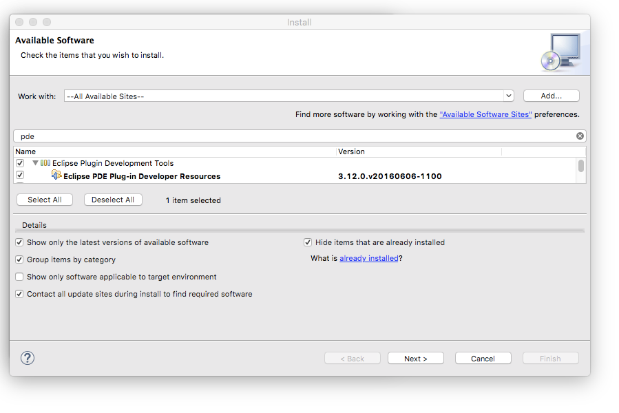Click the Eclipse Plugin Development Tools category icon

pyautogui.click(x=45, y=162)
